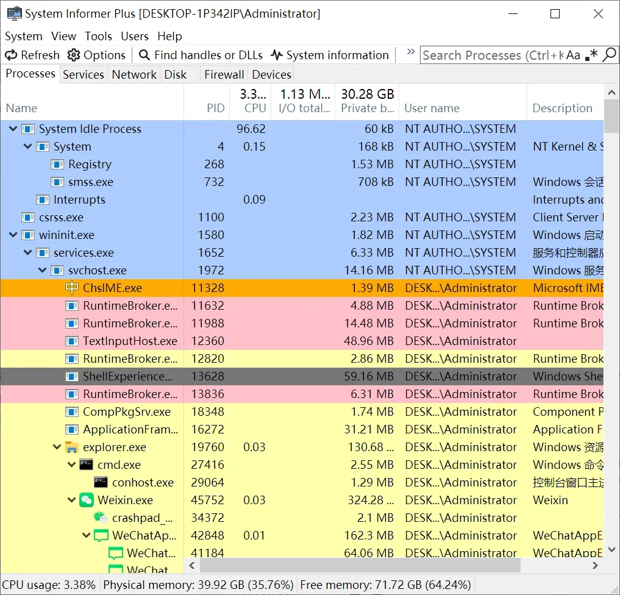Collapse the Weixin.exe tree node
The image size is (620, 595).
(71, 500)
